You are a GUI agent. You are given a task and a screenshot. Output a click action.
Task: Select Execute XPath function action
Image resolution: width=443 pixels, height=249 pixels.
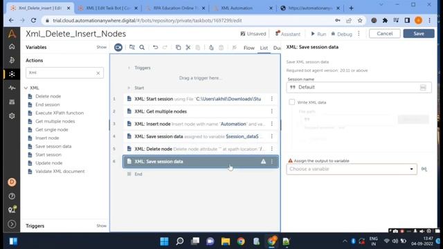point(60,113)
